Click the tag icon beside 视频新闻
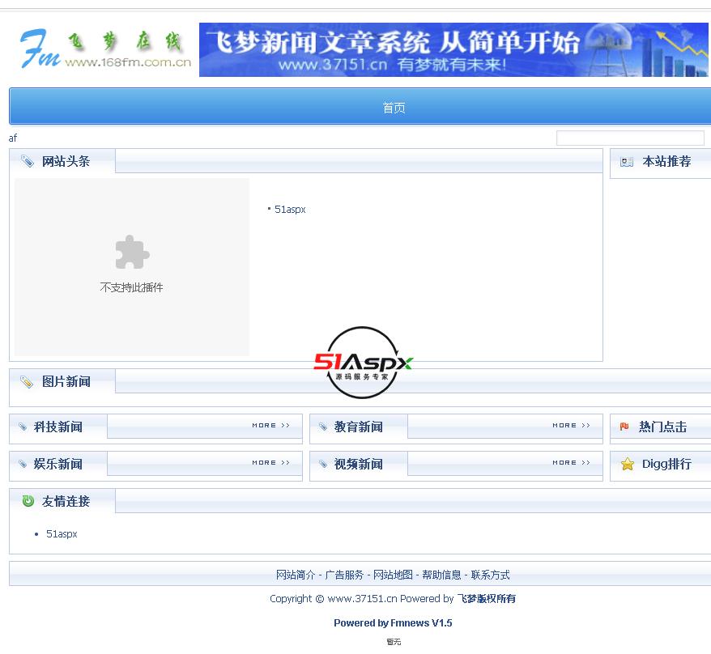 tap(323, 464)
